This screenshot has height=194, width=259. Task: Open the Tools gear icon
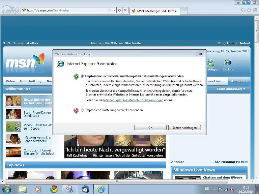(255, 10)
